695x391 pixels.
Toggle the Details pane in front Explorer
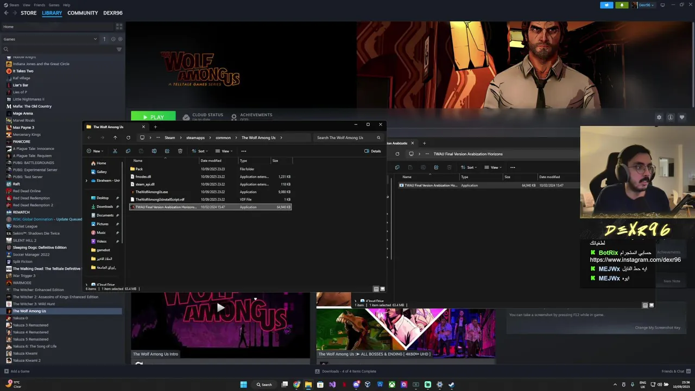pos(372,151)
